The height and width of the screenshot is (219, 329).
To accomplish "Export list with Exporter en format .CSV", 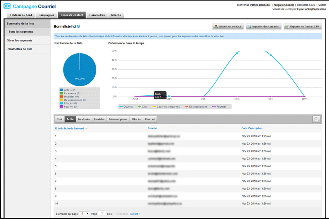I will coord(302,27).
